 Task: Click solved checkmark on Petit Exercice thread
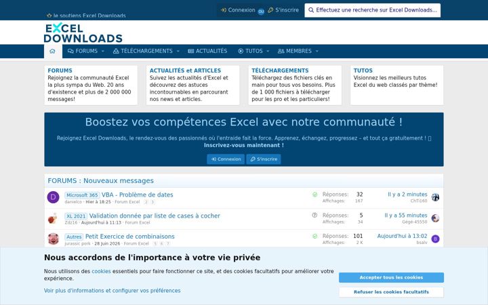pos(314,237)
